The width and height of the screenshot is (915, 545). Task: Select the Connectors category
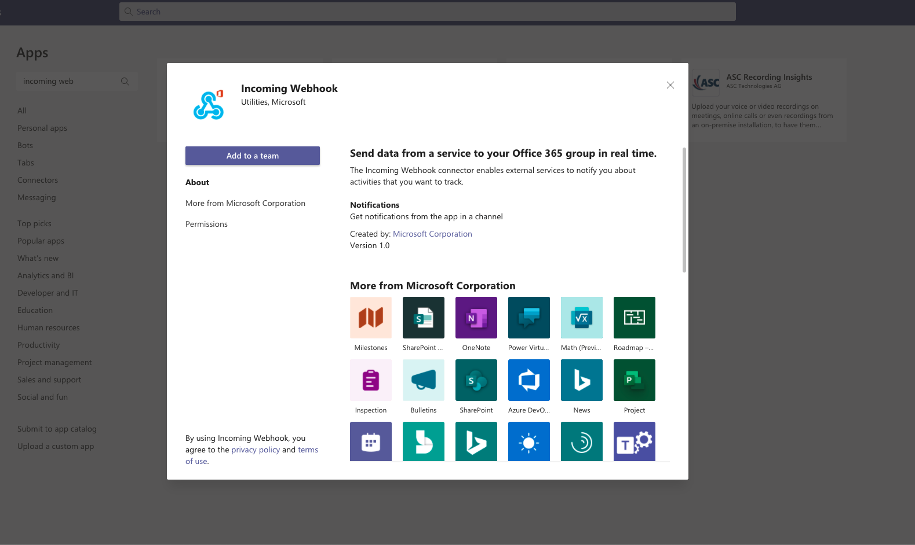[x=38, y=180]
